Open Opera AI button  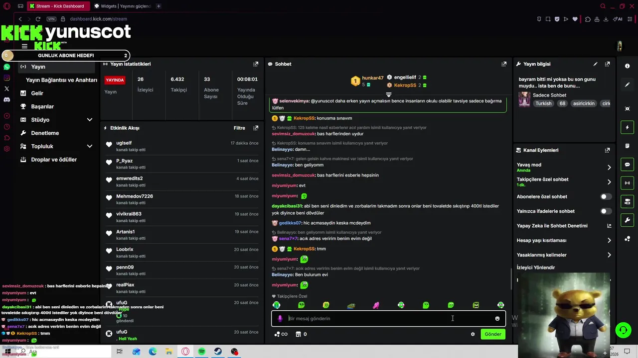click(618, 19)
